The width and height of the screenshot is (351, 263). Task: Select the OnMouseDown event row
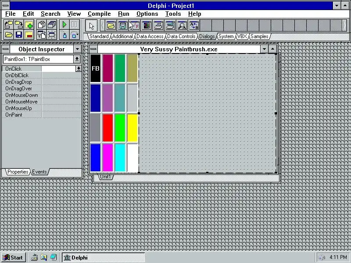pyautogui.click(x=42, y=95)
